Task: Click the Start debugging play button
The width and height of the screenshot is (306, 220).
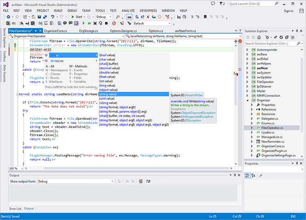Action: coord(72,16)
